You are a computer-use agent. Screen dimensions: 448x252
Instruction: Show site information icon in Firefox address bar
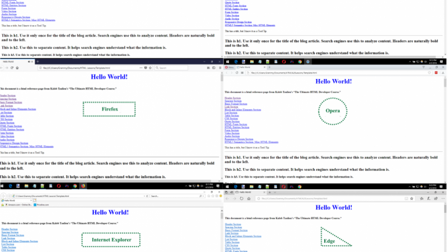click(40, 68)
